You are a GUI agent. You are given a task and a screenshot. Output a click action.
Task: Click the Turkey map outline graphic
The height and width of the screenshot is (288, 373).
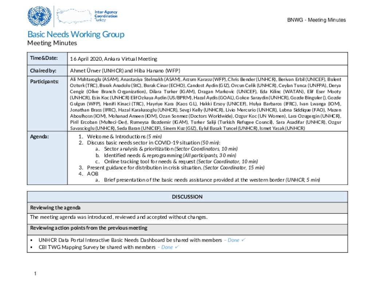pyautogui.click(x=74, y=16)
